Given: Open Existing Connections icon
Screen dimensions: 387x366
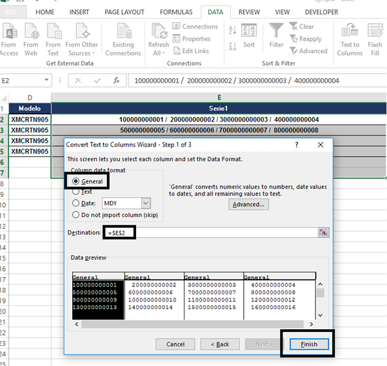Looking at the screenshot, I should tap(123, 31).
